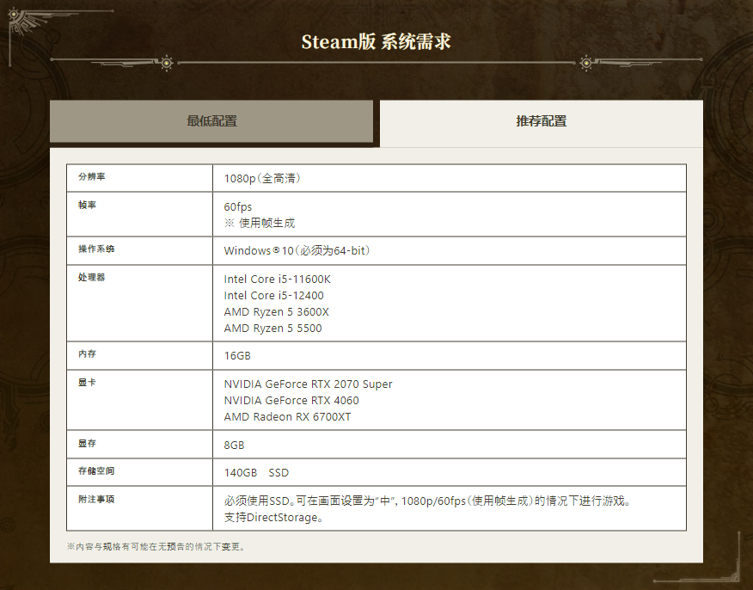753x590 pixels.
Task: Select the 推荐配置 tab
Action: [541, 121]
